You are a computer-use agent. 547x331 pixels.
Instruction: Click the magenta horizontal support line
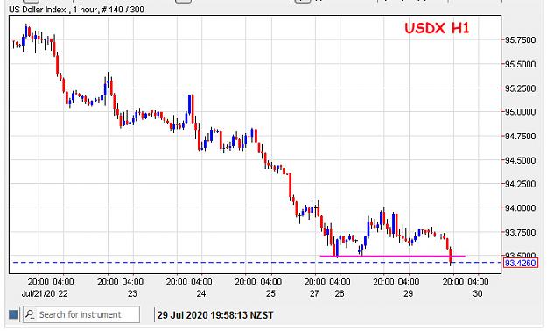coord(392,257)
